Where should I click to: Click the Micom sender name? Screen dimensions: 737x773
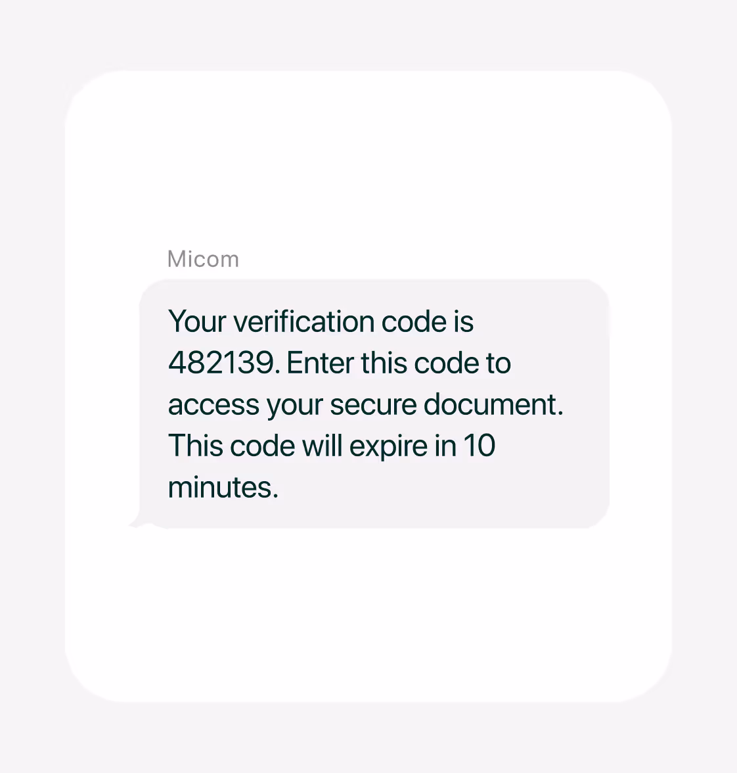tap(203, 259)
